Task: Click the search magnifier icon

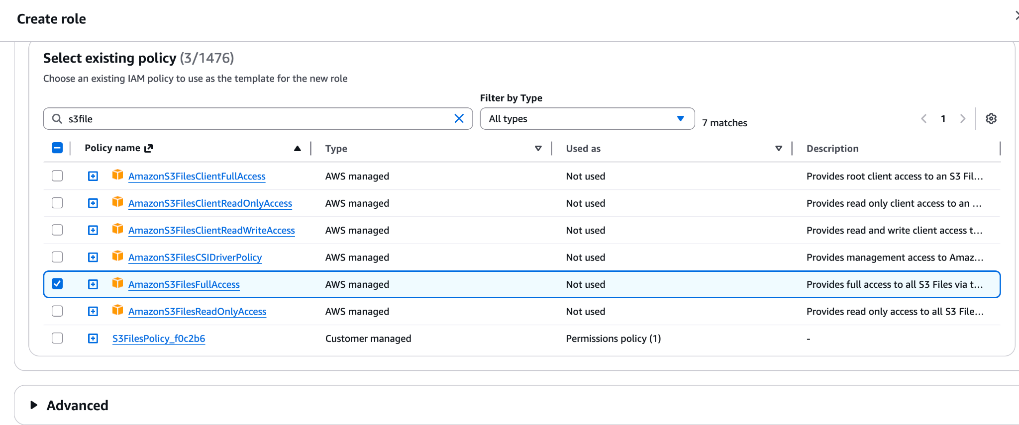Action: click(x=57, y=119)
